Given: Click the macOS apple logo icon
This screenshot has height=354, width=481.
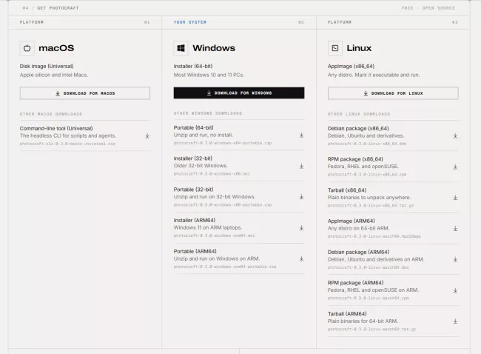Looking at the screenshot, I should pos(27,48).
